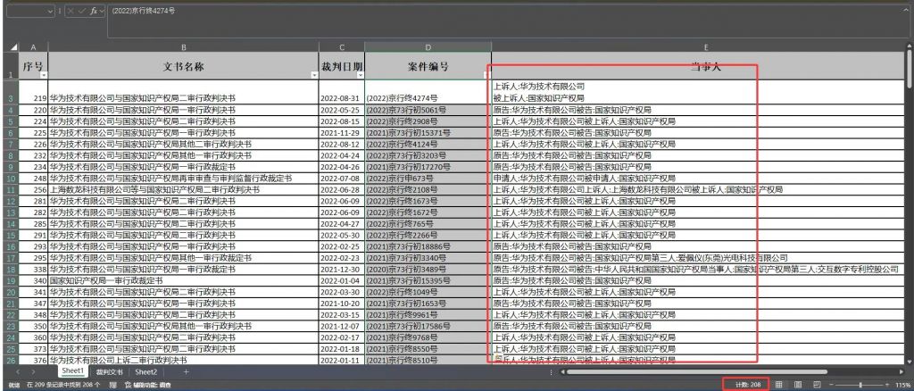Select party cell 申请人:华为技术有限公司被申请人:国家知识产权局
The height and width of the screenshot is (391, 914).
[700, 179]
